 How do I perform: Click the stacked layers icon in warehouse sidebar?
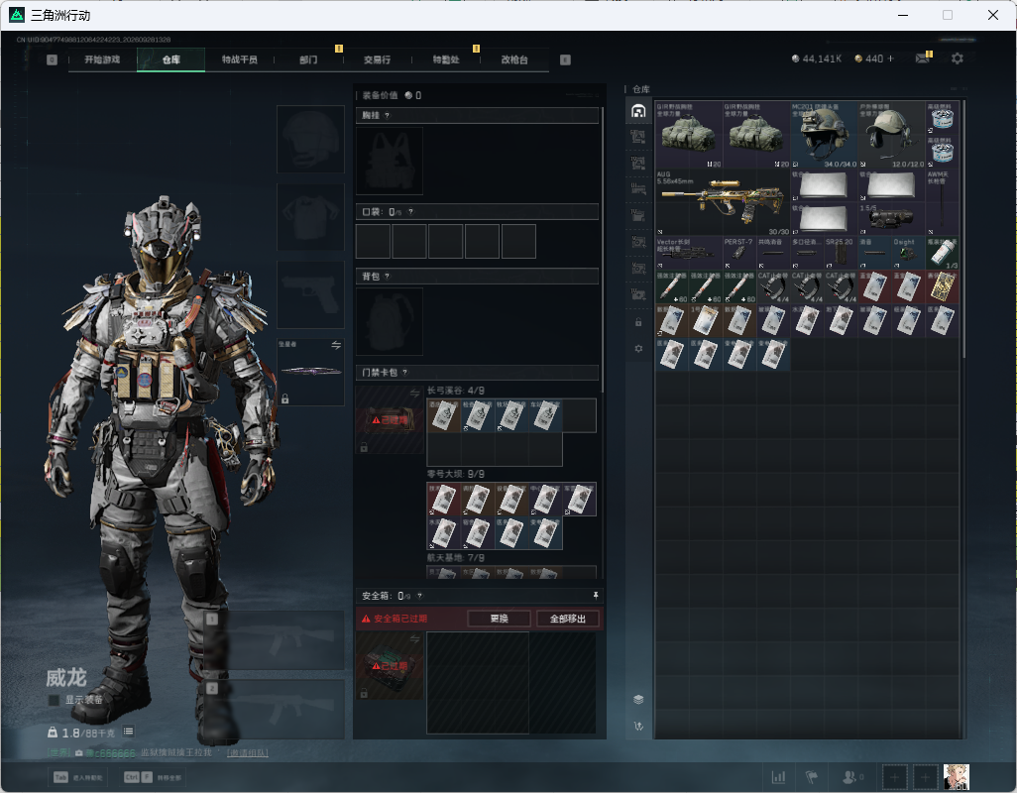pos(638,699)
